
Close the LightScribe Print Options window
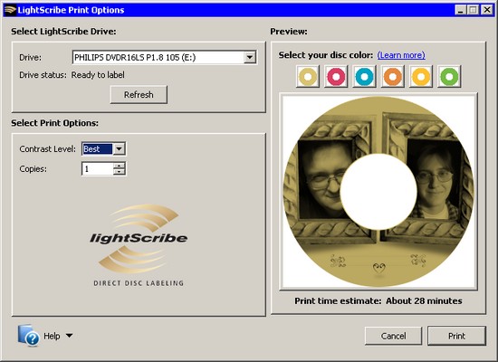click(x=487, y=10)
